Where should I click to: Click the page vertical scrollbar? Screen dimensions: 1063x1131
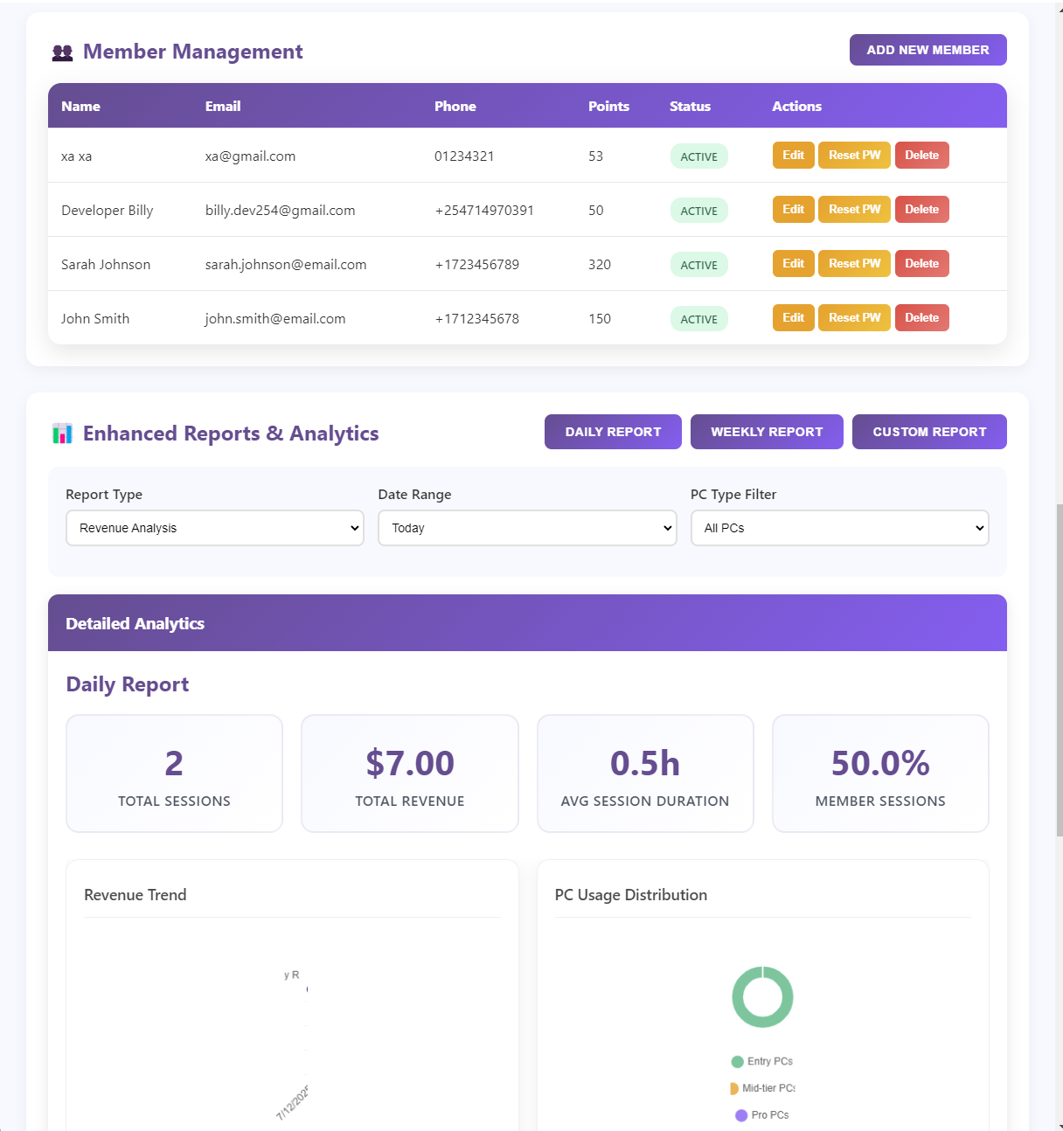(x=1060, y=670)
